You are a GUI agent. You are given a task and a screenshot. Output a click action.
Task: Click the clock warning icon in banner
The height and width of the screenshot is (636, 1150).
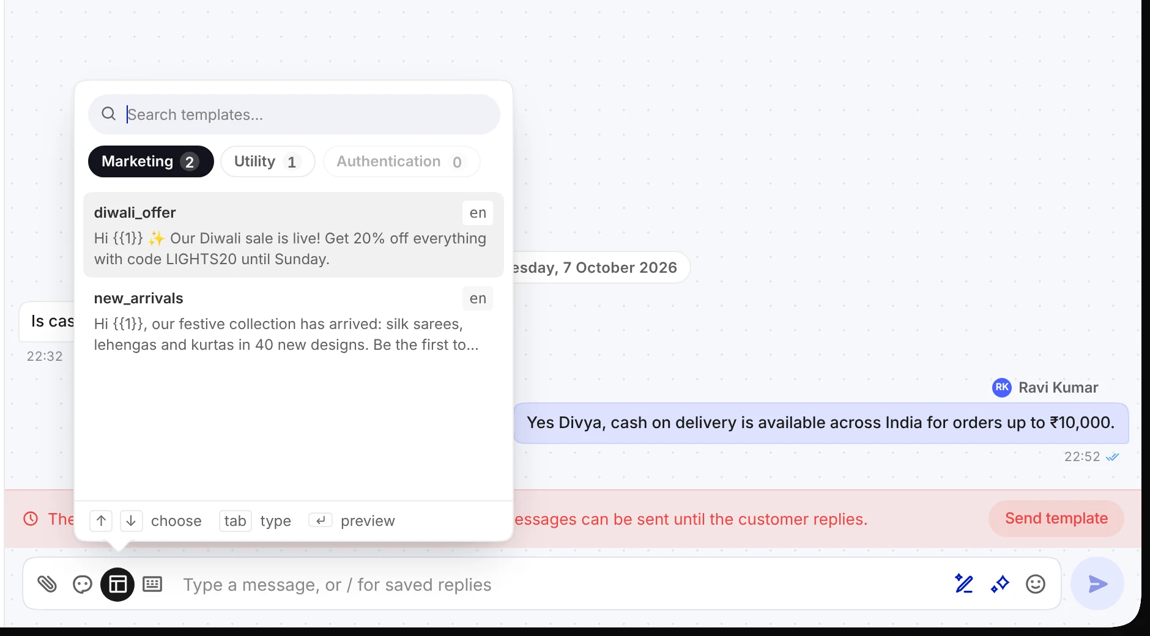click(x=31, y=519)
